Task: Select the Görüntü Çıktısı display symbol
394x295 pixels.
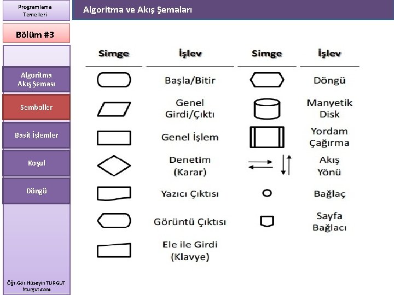Action: tap(114, 221)
